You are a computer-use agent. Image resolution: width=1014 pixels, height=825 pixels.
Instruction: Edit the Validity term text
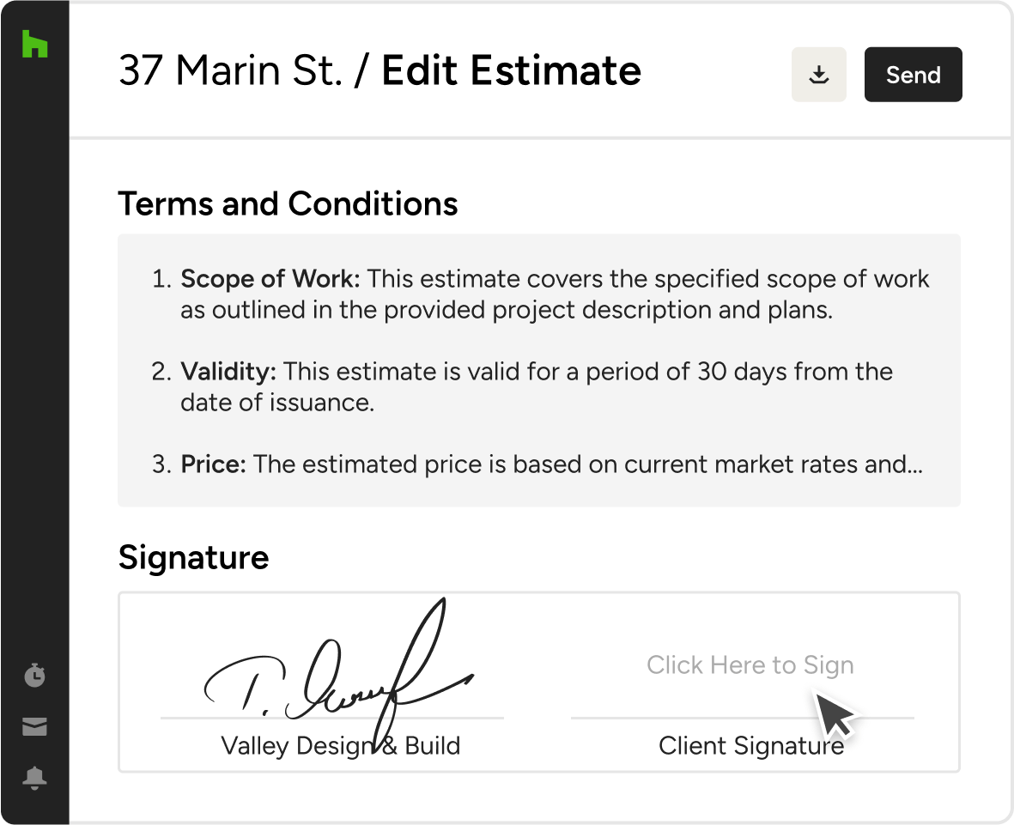(x=521, y=386)
